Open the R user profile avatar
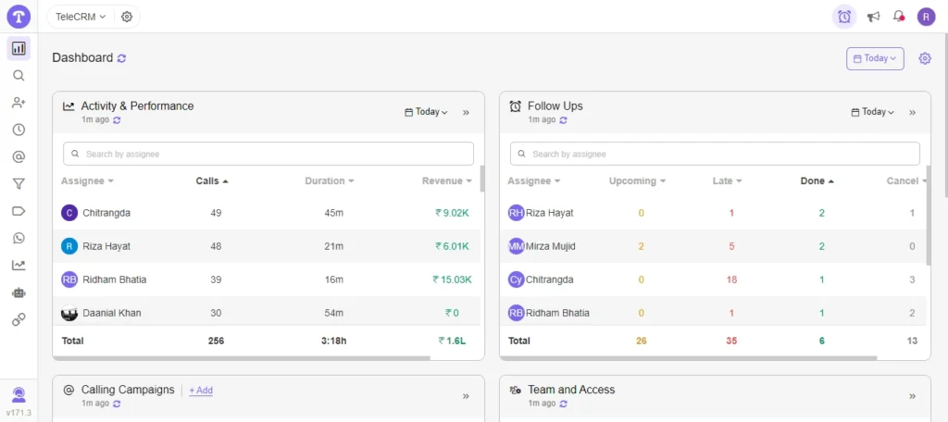This screenshot has width=948, height=422. [x=926, y=17]
